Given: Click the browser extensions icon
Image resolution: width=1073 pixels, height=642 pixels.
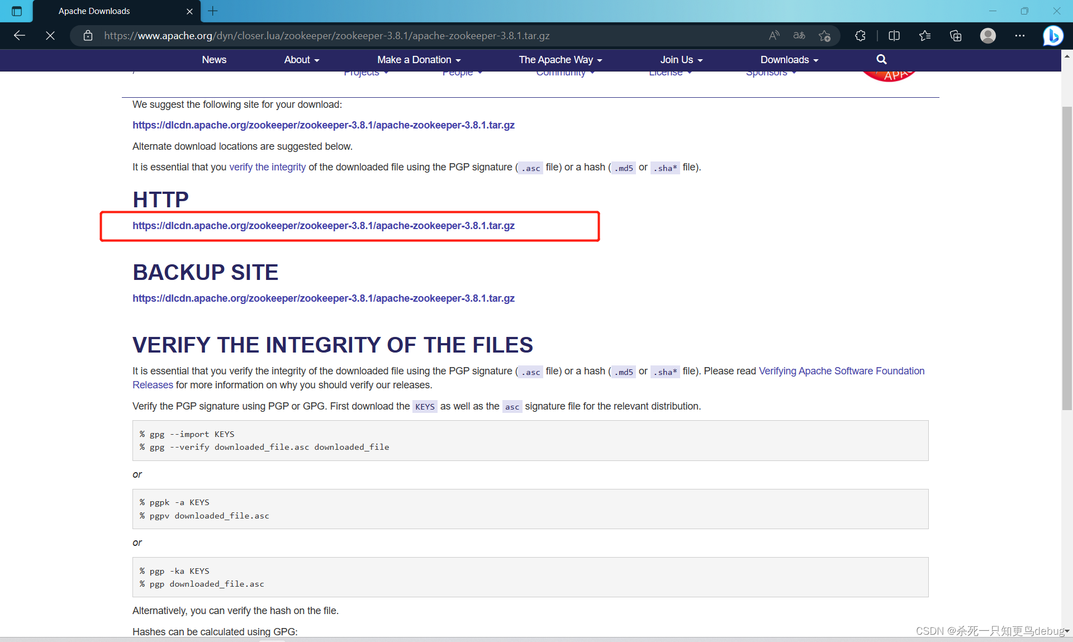Looking at the screenshot, I should pyautogui.click(x=861, y=35).
